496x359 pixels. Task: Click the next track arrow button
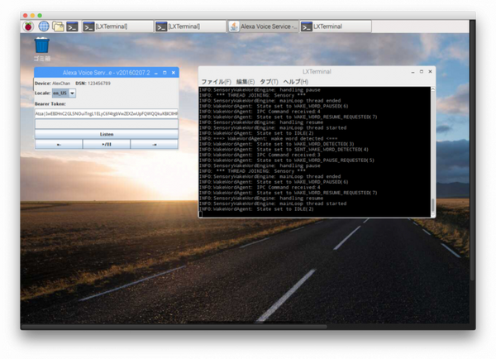pos(155,144)
